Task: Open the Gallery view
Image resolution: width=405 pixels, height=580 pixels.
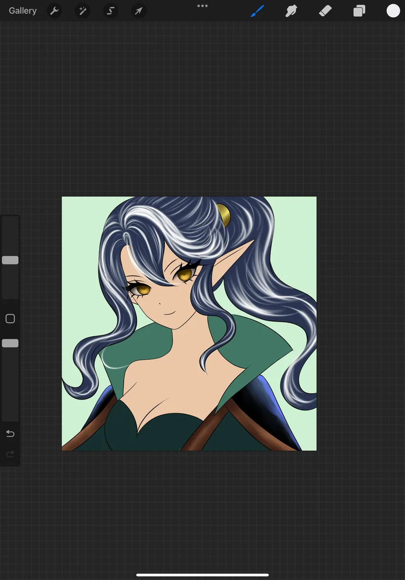Action: (23, 10)
